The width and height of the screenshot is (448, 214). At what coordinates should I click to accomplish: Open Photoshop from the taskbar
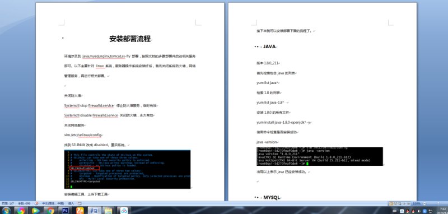65,211
